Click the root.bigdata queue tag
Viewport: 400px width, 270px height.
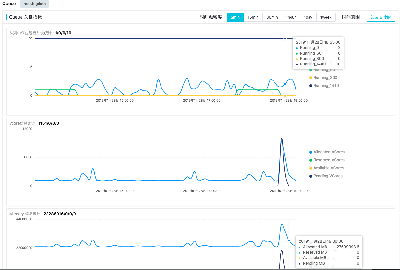[x=34, y=4]
